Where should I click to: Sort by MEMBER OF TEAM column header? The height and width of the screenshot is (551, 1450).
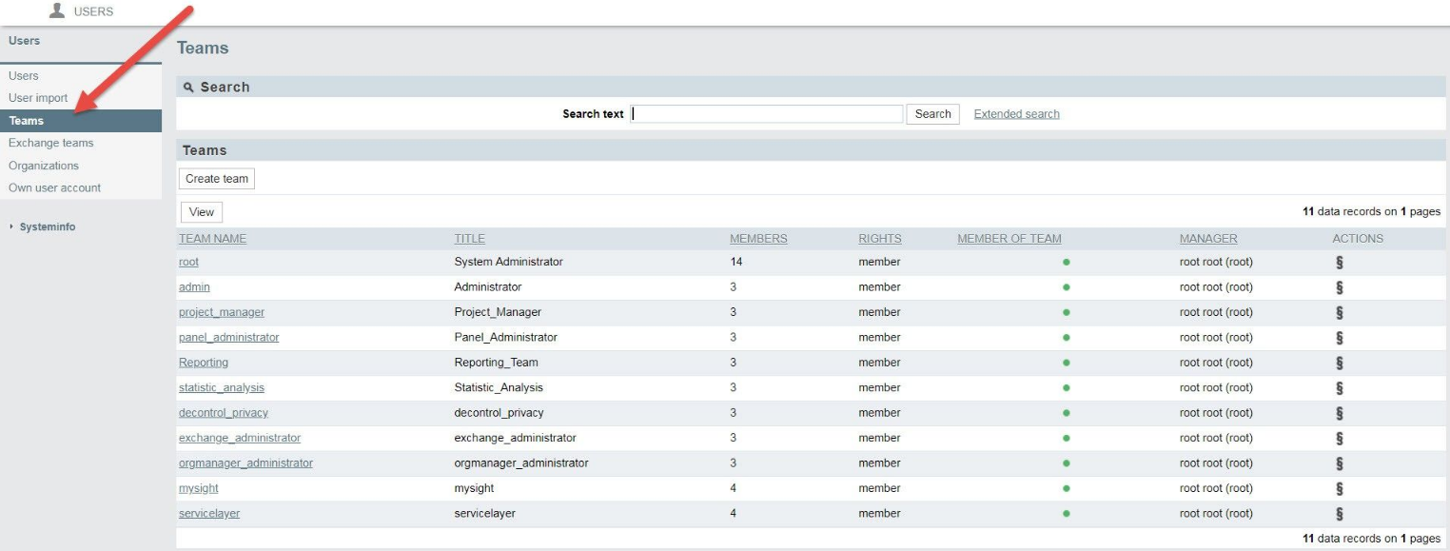1009,239
